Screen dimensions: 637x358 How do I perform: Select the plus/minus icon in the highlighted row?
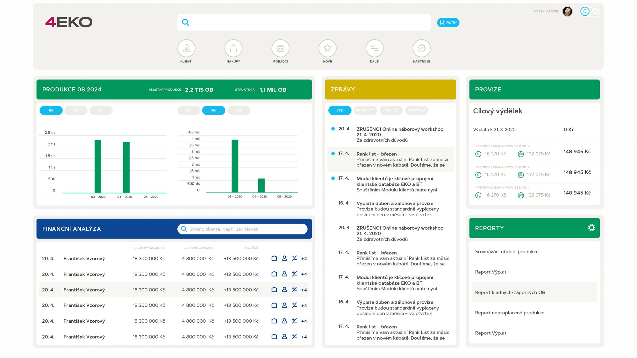coord(294,290)
